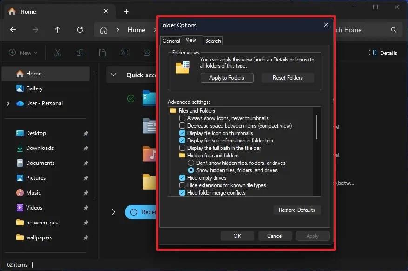The height and width of the screenshot is (271, 408).
Task: Select the Rename icon in the toolbar
Action: pyautogui.click(x=125, y=53)
